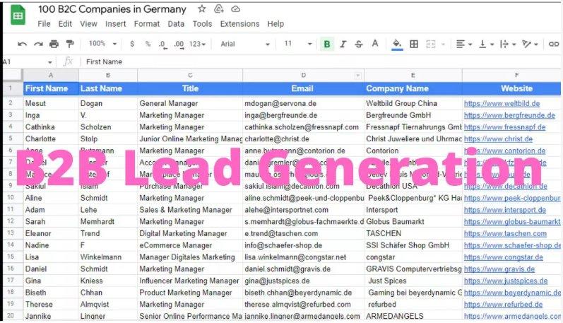The width and height of the screenshot is (563, 323).
Task: Click the document title text
Action: 112,9
